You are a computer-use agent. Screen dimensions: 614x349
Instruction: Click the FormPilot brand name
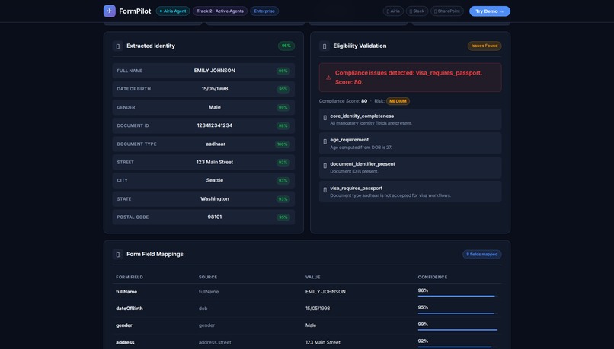(x=135, y=11)
